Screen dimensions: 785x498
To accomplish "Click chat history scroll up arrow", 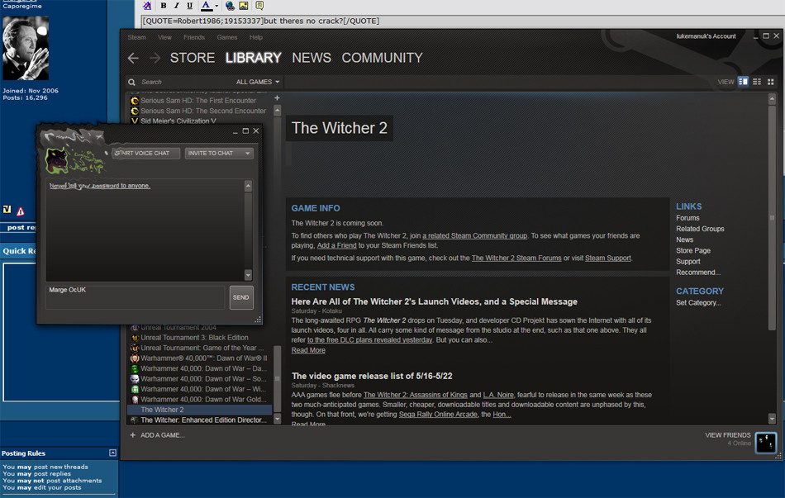I will coord(248,186).
